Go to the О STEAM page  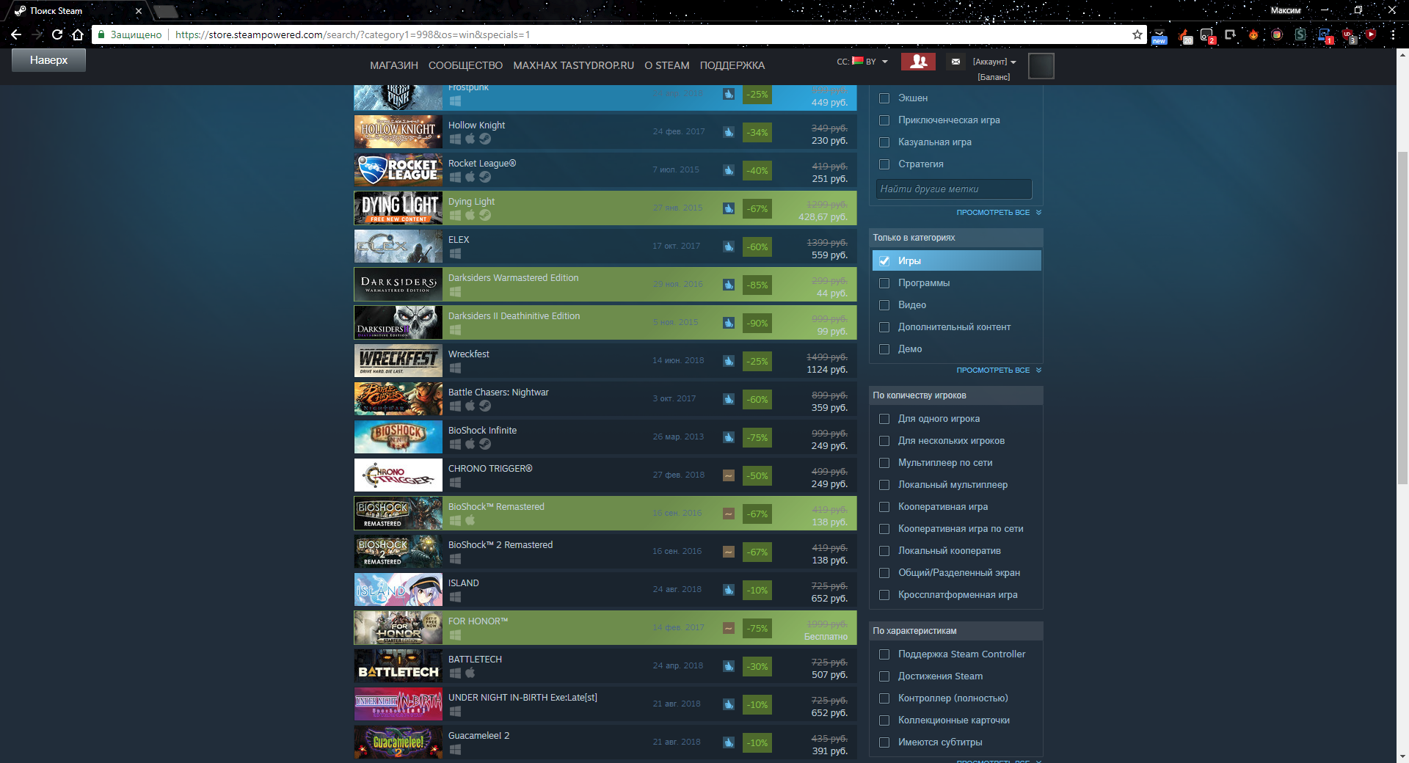(x=666, y=65)
